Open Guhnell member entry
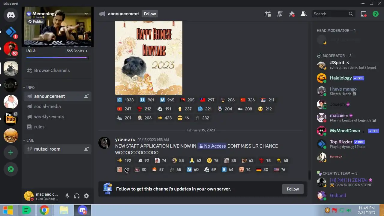Screen dimensions: 384x216 point(347,196)
